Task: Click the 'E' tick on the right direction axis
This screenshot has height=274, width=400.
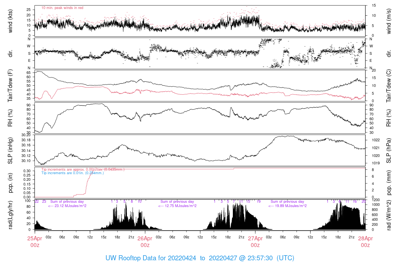Action: tap(371, 61)
